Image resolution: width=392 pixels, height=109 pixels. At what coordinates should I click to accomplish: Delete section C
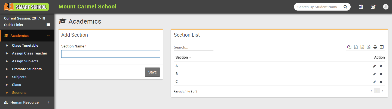(381, 82)
